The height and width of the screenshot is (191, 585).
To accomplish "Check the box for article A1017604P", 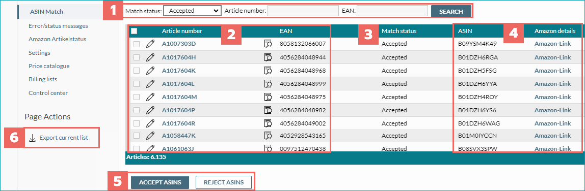I will (137, 110).
